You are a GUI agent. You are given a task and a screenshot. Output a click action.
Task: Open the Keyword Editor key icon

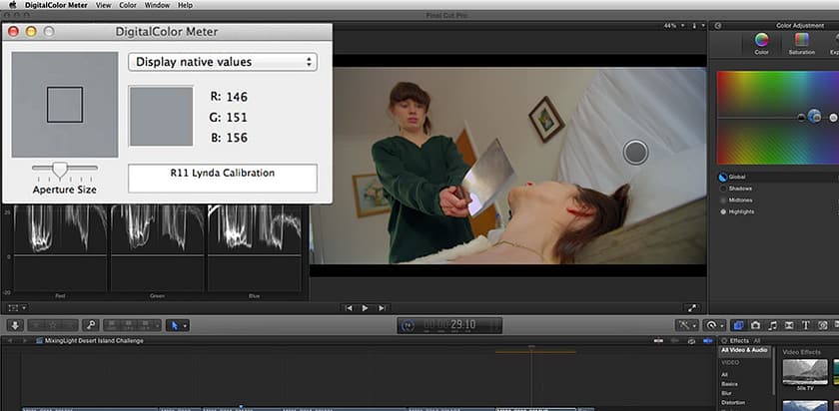(x=91, y=325)
